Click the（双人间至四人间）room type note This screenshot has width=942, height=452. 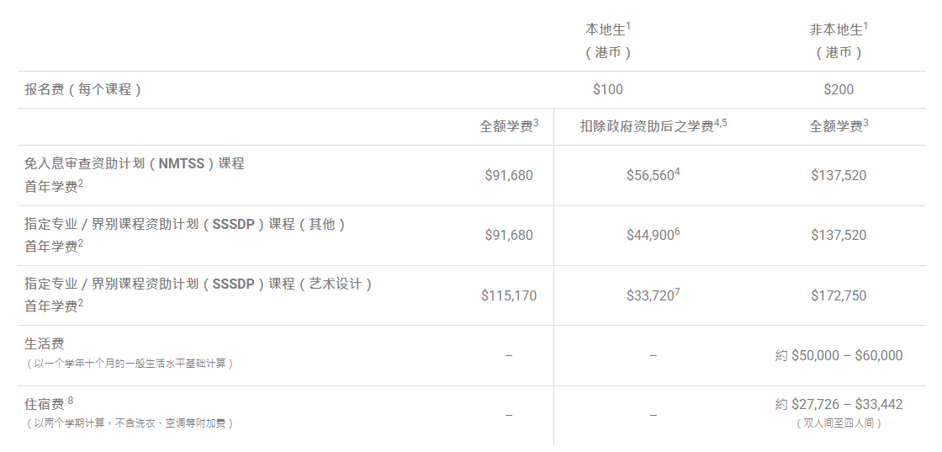pos(839,423)
